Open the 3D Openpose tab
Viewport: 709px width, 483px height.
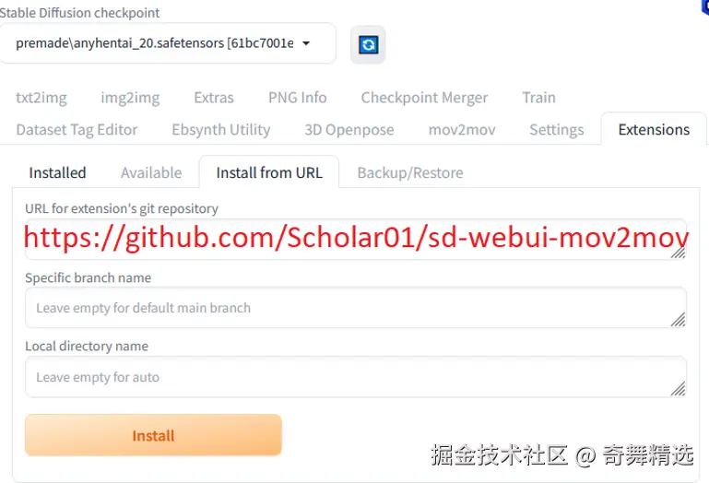point(349,130)
